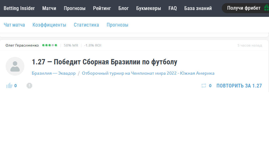Viewport: 269px width, 150px height.
Task: Click the author's green form dots indicator
Action: pos(50,45)
